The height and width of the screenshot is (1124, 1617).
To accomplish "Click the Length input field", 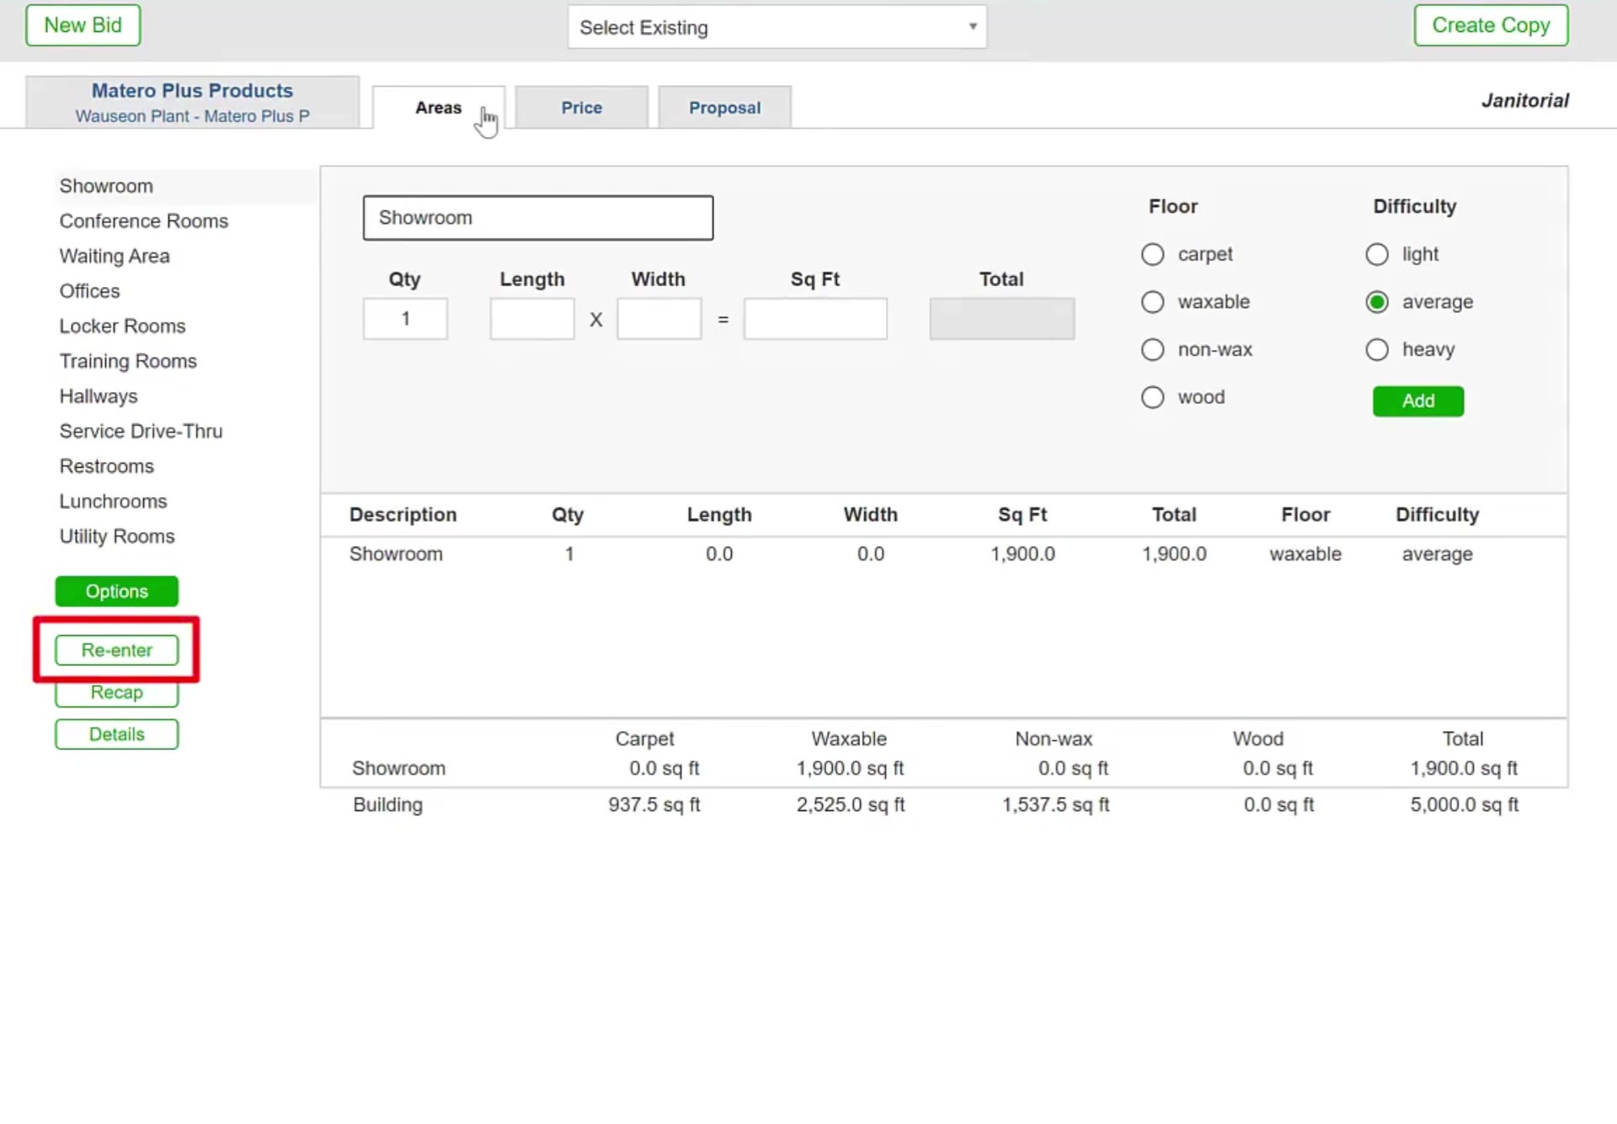I will 533,319.
